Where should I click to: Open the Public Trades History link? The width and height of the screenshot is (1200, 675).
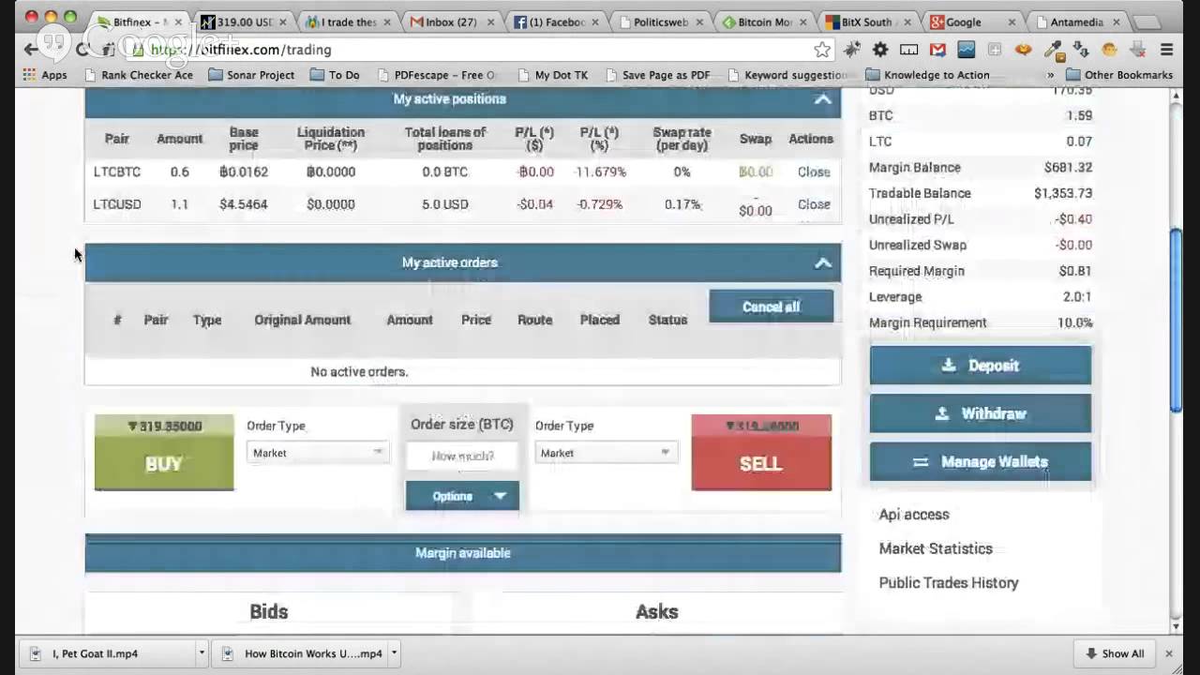(x=949, y=583)
